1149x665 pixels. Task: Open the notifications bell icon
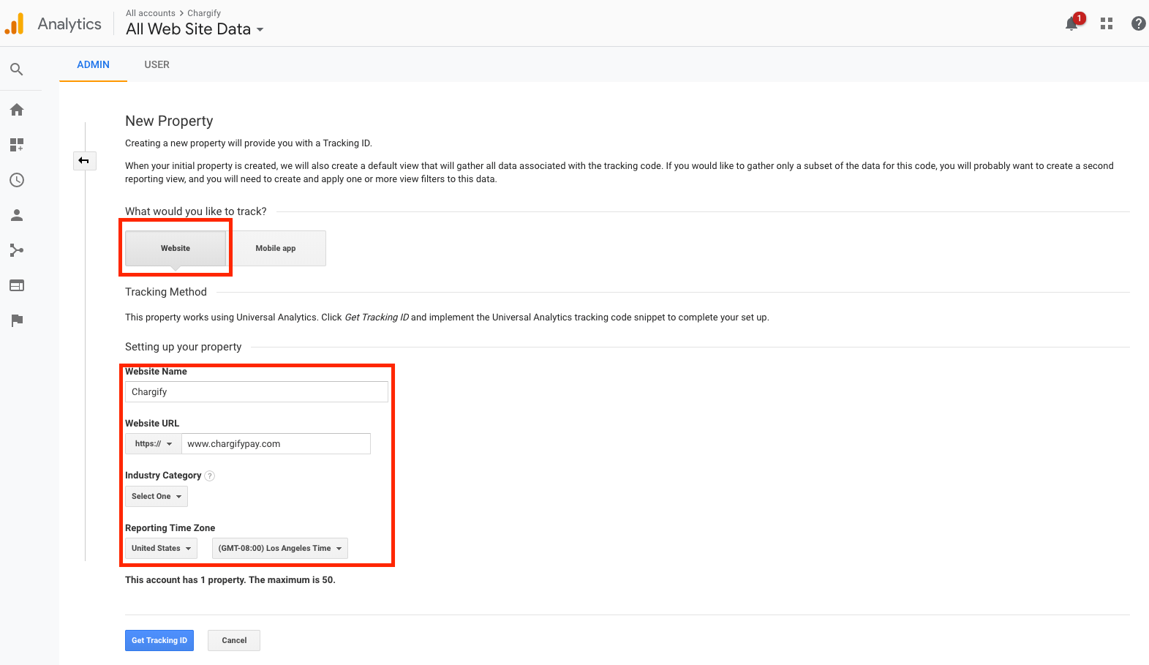tap(1071, 23)
